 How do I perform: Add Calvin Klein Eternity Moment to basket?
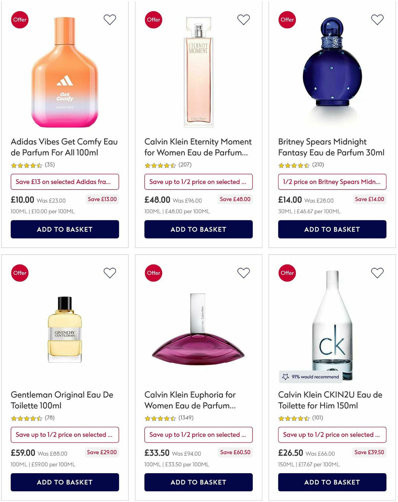point(198,229)
